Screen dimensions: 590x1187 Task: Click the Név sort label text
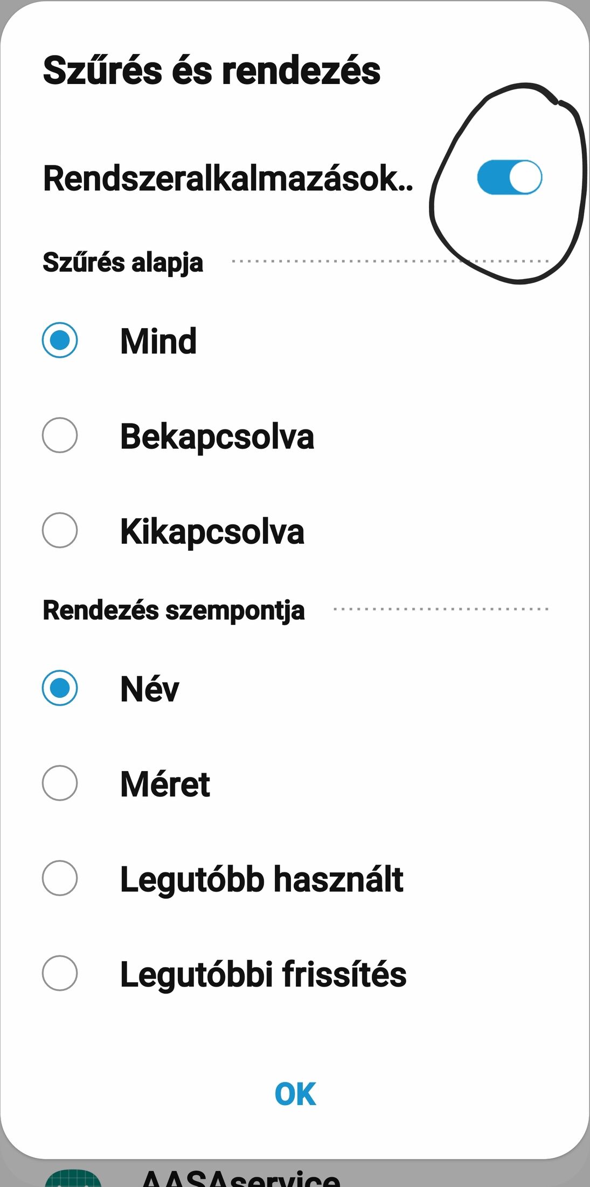pyautogui.click(x=150, y=689)
